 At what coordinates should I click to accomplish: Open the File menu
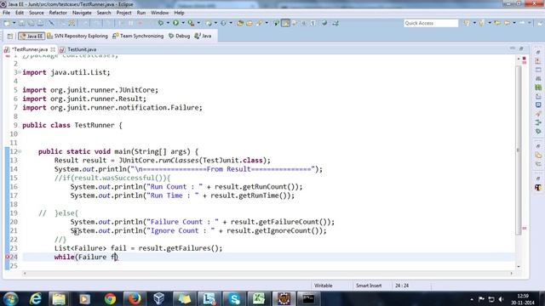coord(6,13)
